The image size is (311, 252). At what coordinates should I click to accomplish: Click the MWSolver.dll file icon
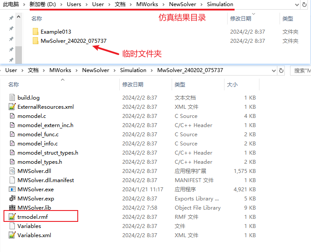tap(12, 171)
